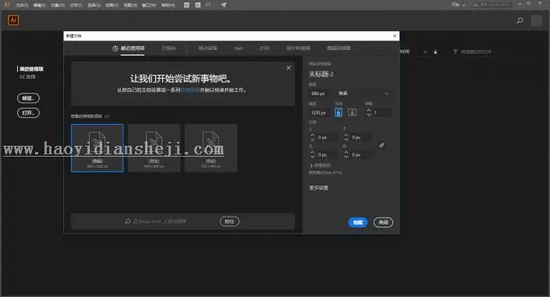550x297 pixels.
Task: Open the 选择 (Select) menu
Action: [94, 5]
